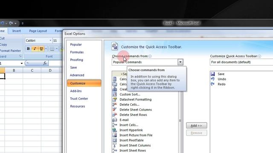Click font size box showing 11
Viewport: 273px width, 153px height.
[x=57, y=41]
